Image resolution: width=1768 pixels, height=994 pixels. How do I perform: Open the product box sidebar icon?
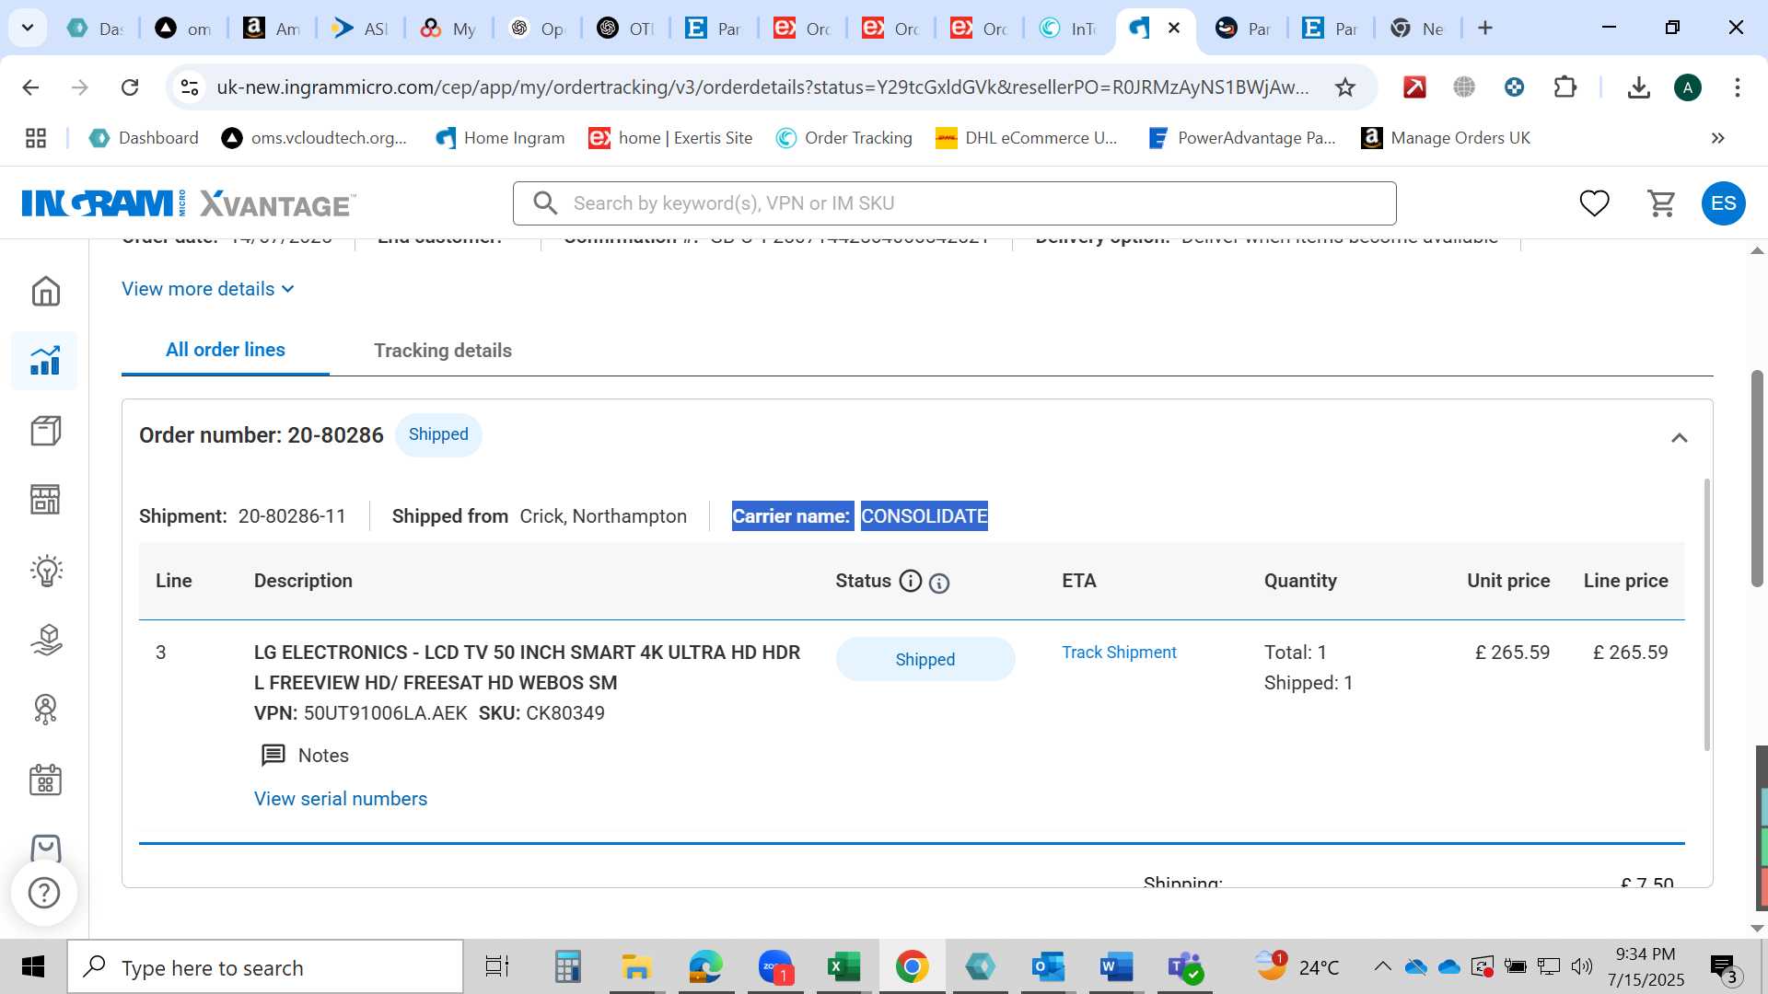pos(45,431)
